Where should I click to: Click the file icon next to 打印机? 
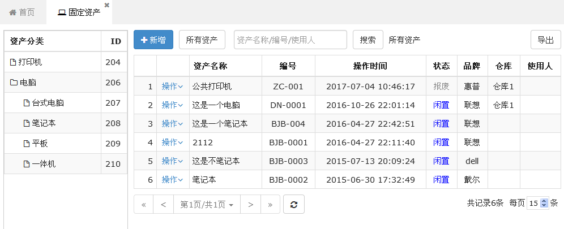(x=13, y=62)
